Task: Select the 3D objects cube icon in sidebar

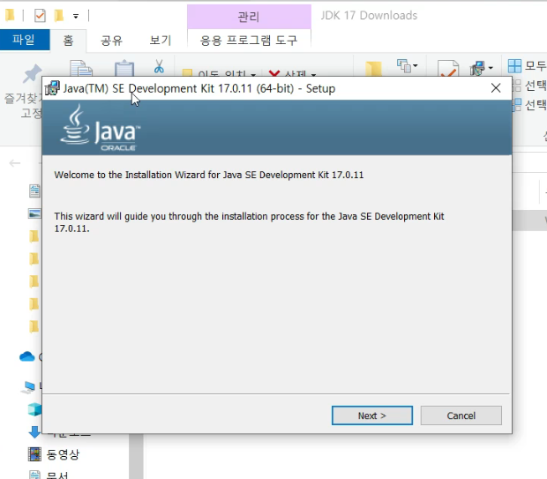Action: 34,409
